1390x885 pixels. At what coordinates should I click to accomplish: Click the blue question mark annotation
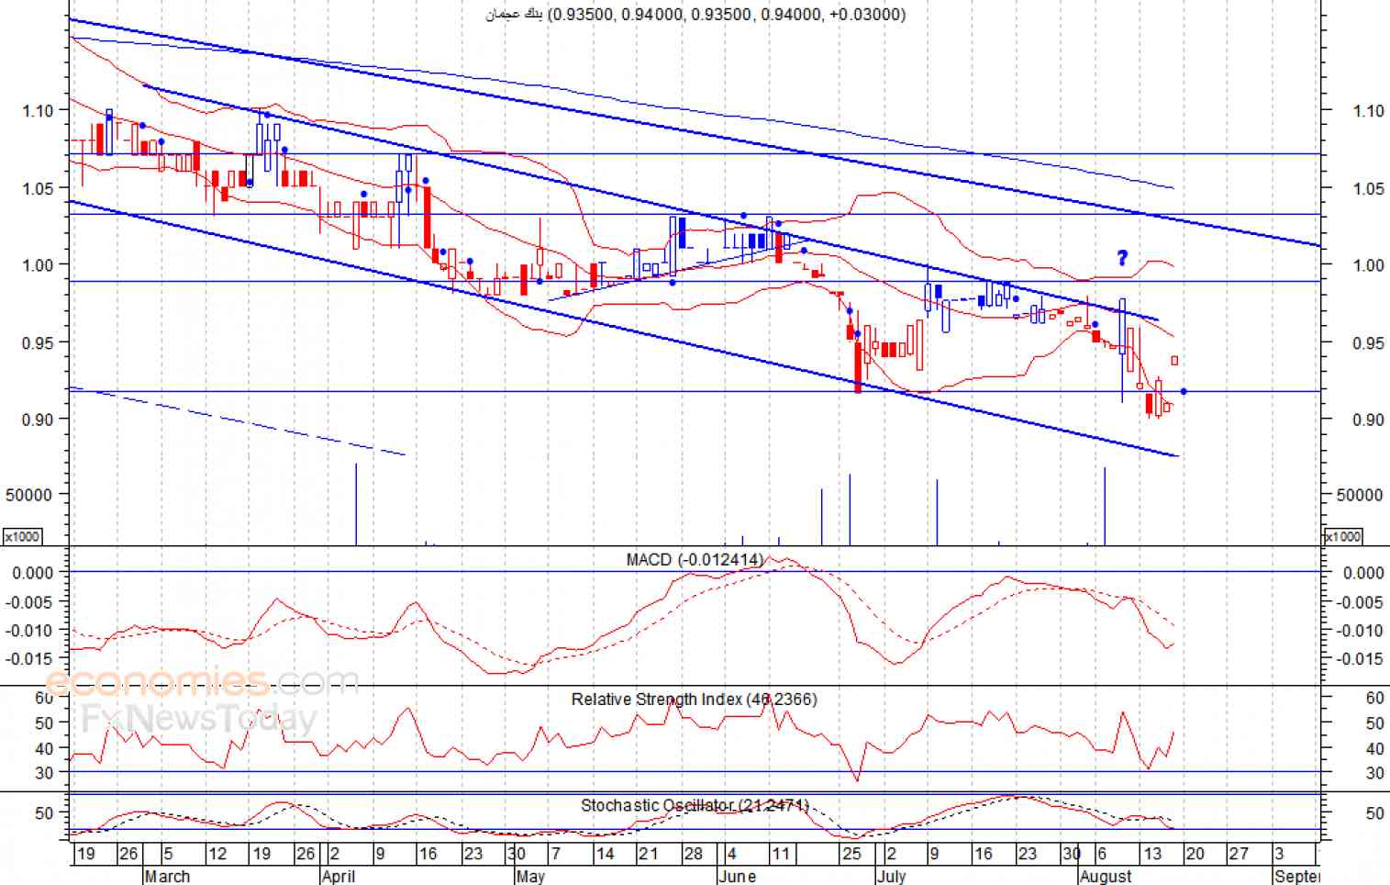tap(1121, 258)
